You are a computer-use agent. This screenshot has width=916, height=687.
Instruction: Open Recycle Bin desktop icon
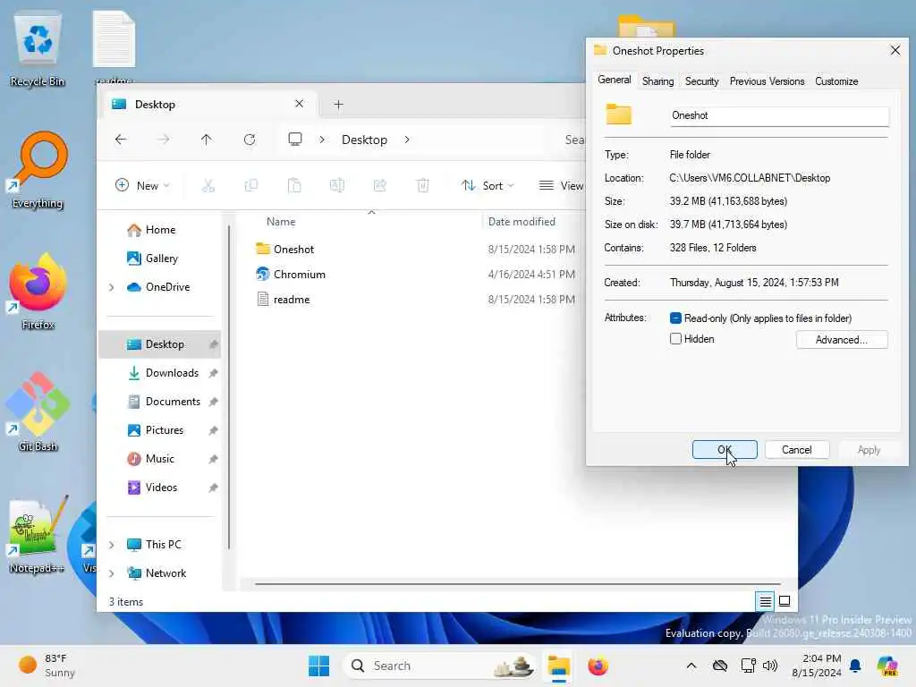(38, 50)
